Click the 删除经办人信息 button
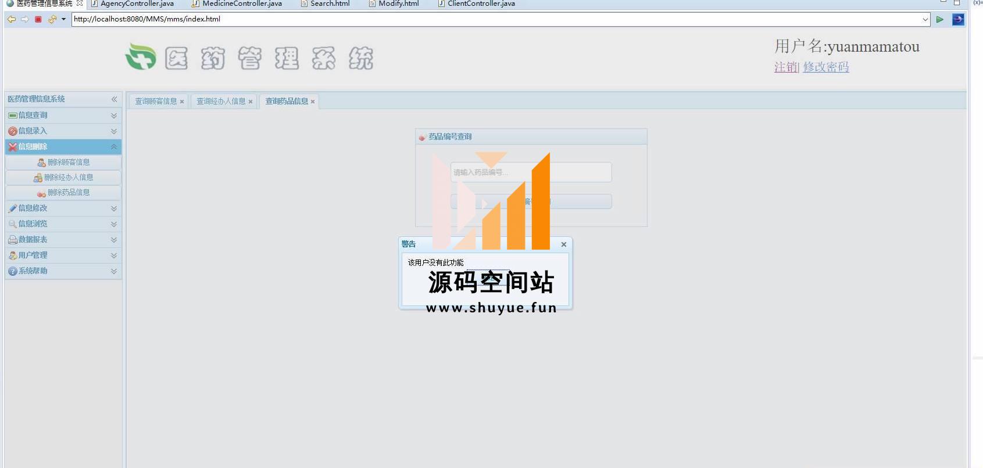 point(63,178)
